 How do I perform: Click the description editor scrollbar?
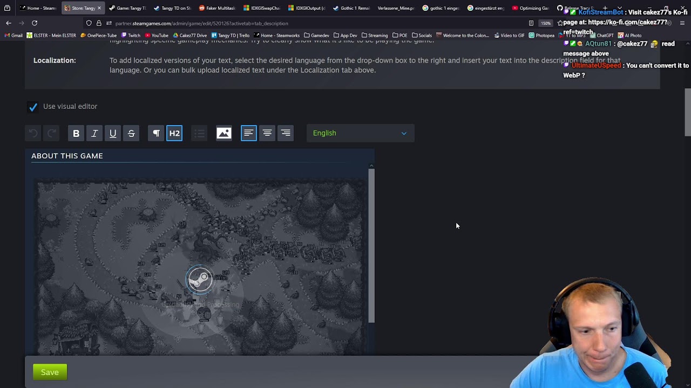coord(371,245)
